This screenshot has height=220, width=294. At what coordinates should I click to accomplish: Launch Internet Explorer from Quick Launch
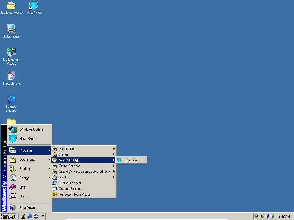30,217
